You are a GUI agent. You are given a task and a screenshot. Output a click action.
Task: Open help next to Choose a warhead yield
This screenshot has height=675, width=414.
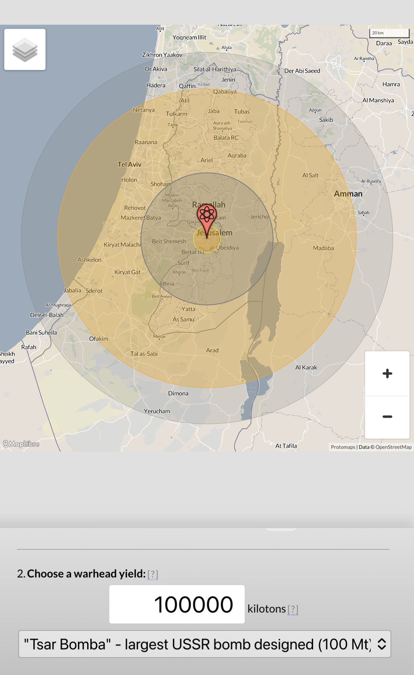click(x=153, y=574)
